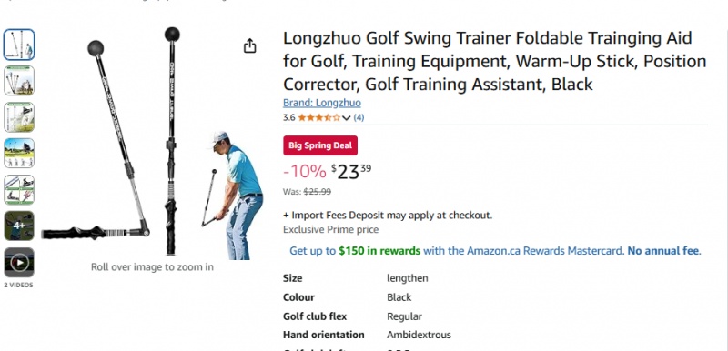The height and width of the screenshot is (351, 728).
Task: Click the product title text
Action: pyautogui.click(x=495, y=61)
